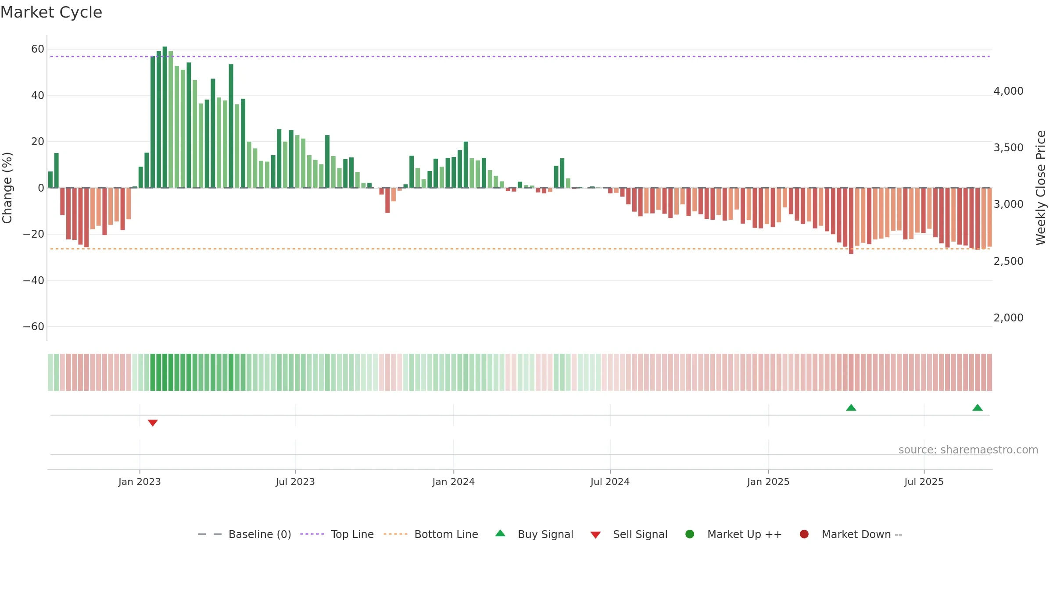Select the last buy signal marker after Jul 2025
1053x592 pixels.
coord(978,407)
